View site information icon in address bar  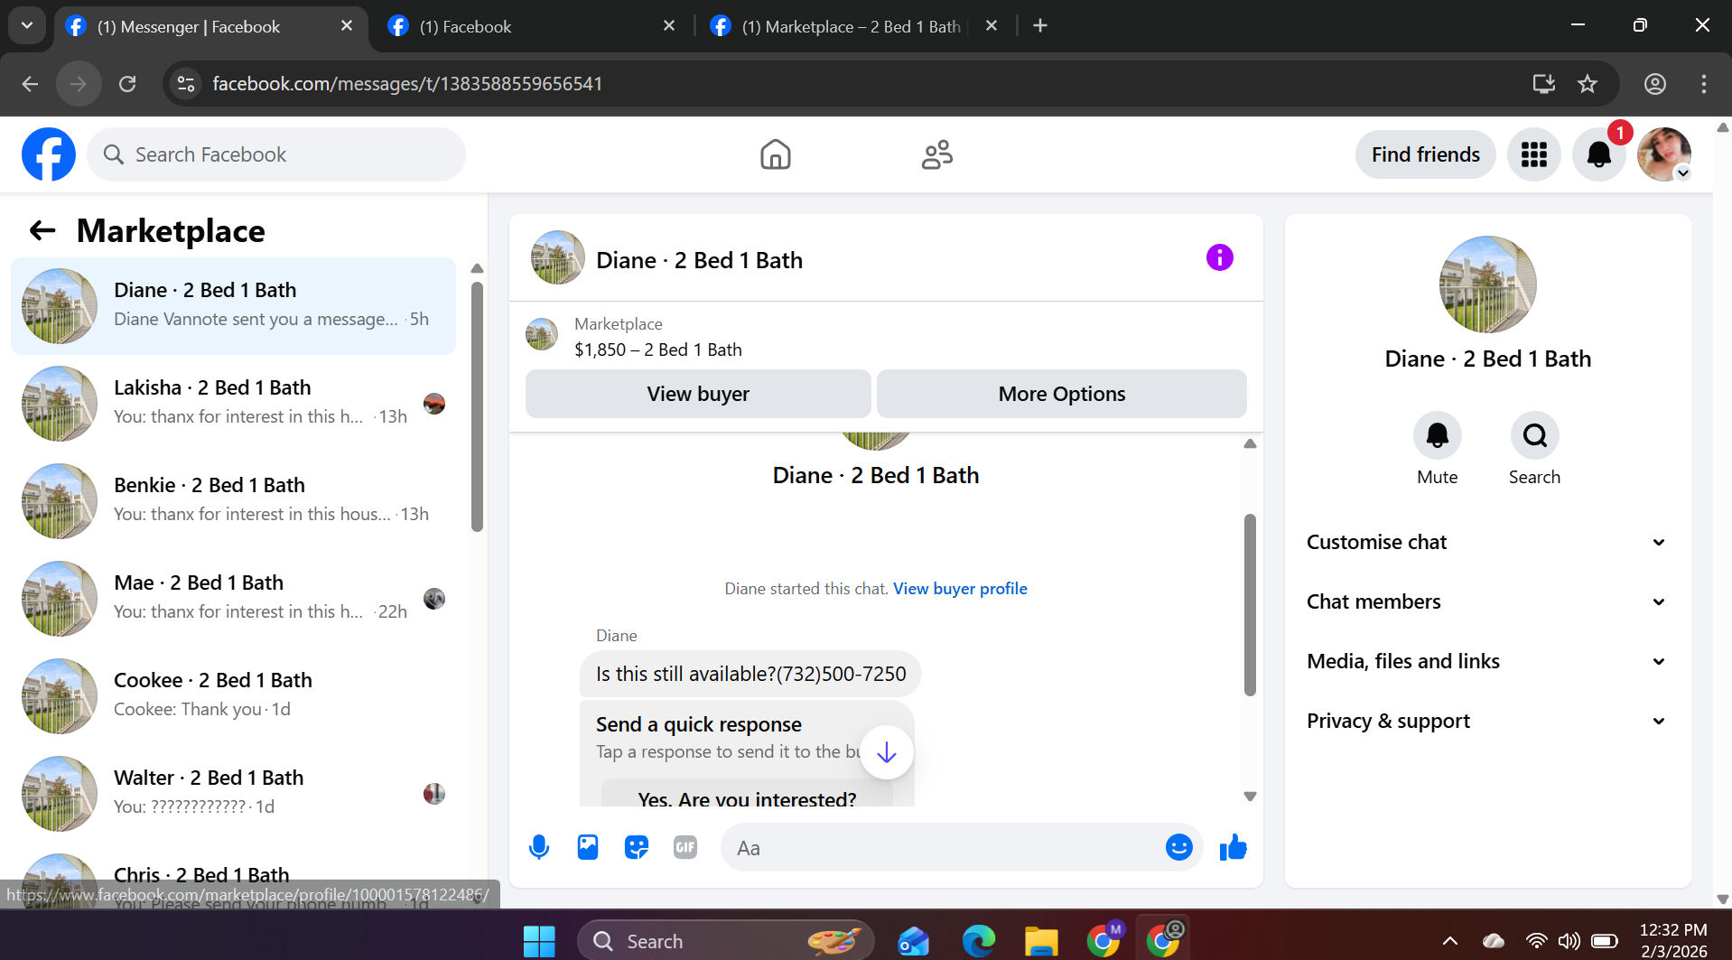tap(186, 84)
